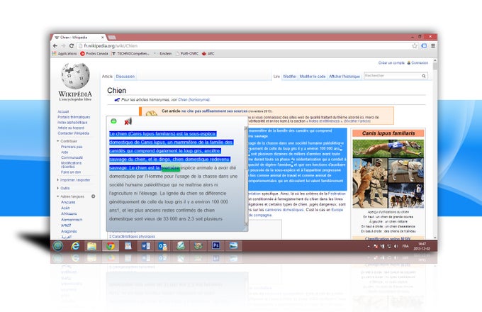Click the carnivores domestiques link

(x=284, y=210)
